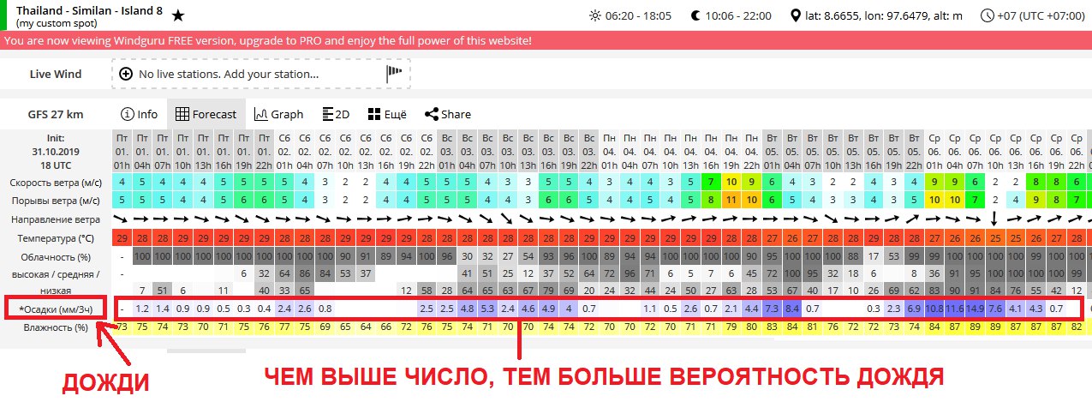The width and height of the screenshot is (1092, 408).
Task: Click precipitation cell 10.8
Action: 934,308
